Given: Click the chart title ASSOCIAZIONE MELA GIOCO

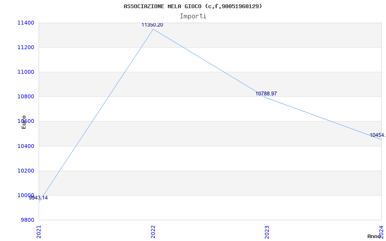Looking at the screenshot, I should [x=193, y=6].
